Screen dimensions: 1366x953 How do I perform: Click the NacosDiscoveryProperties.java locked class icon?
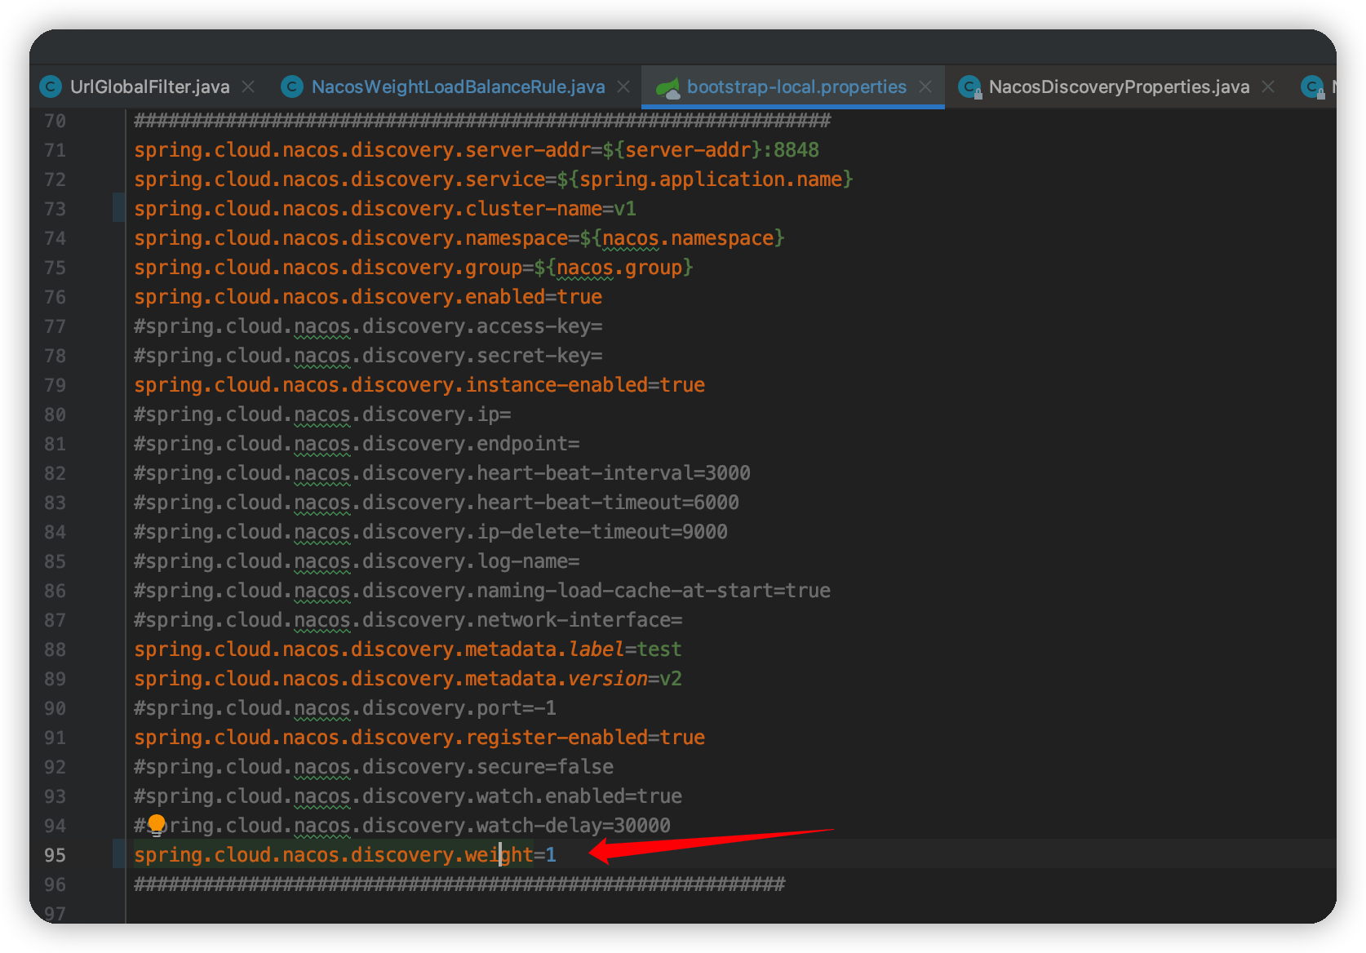(x=970, y=87)
